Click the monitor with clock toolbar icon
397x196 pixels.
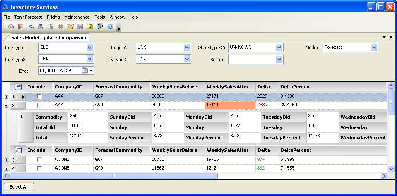[31, 26]
